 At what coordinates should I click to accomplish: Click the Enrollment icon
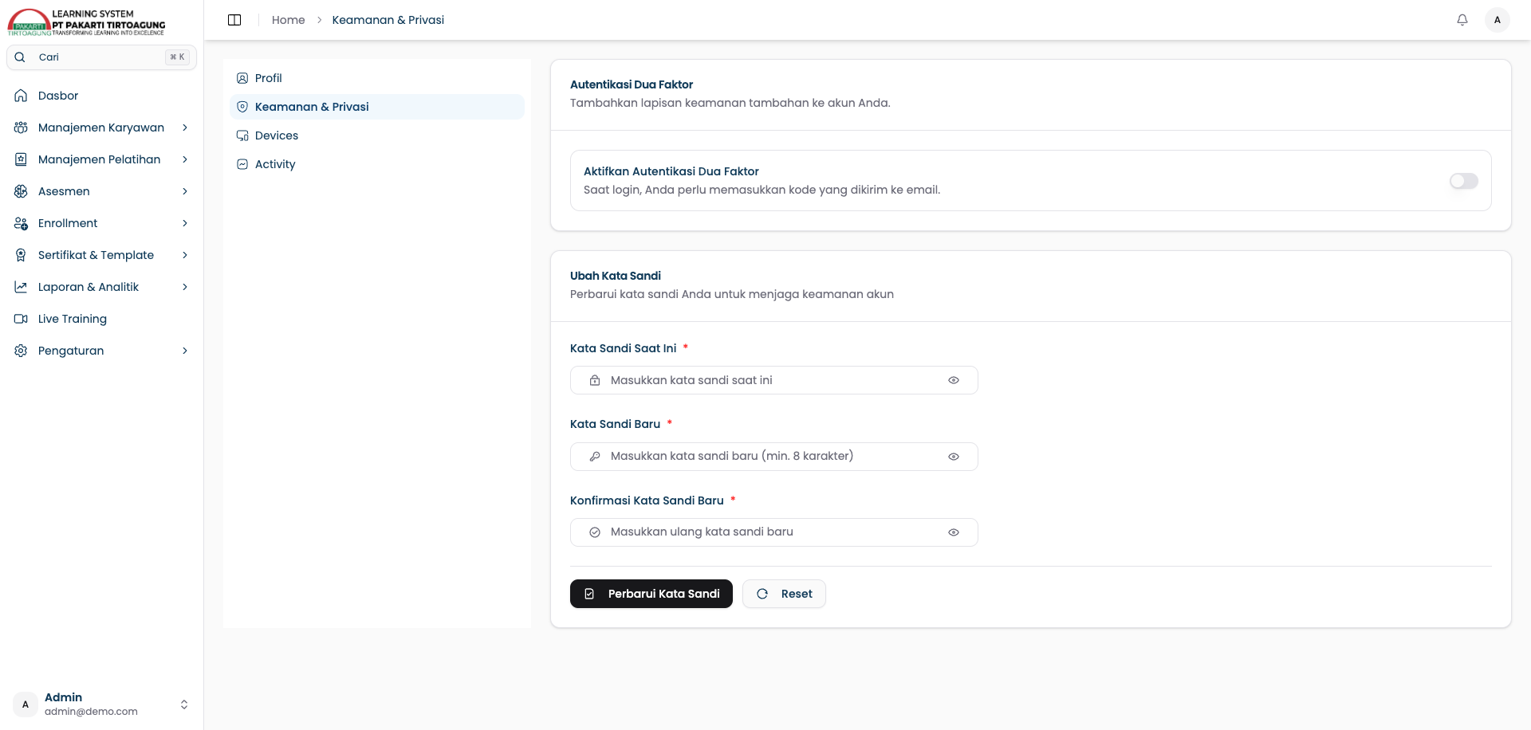[x=22, y=223]
